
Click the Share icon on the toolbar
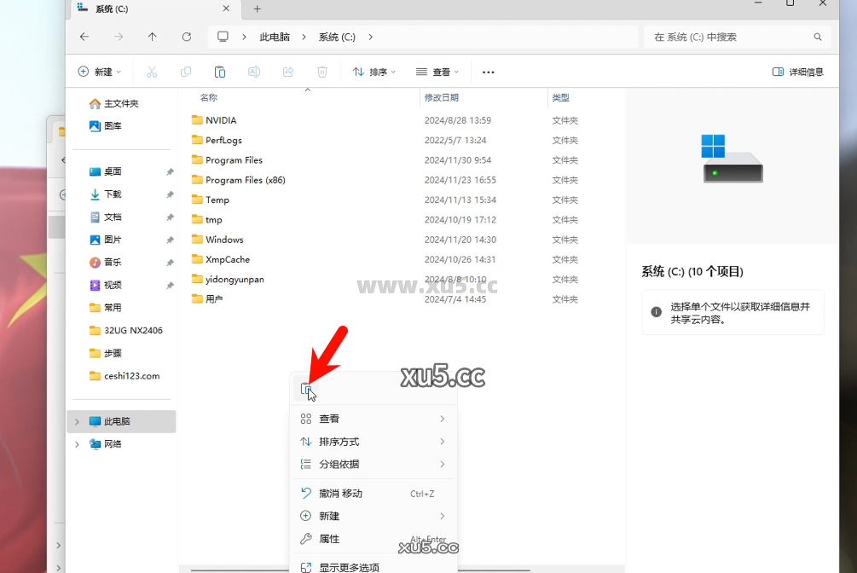click(x=287, y=72)
